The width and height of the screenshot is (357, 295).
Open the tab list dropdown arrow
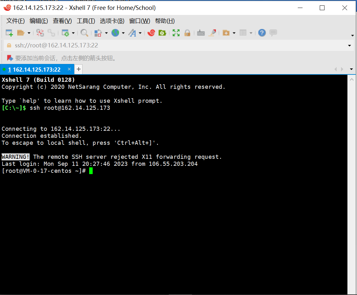click(x=351, y=69)
